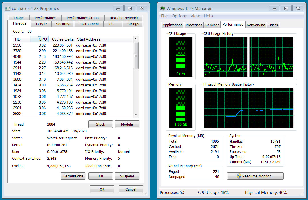View the Image tab
The image size is (308, 200).
(18, 18)
